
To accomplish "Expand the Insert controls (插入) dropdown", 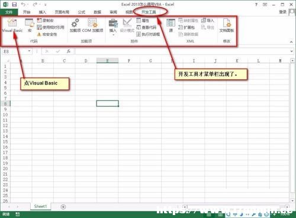I will point(113,27).
